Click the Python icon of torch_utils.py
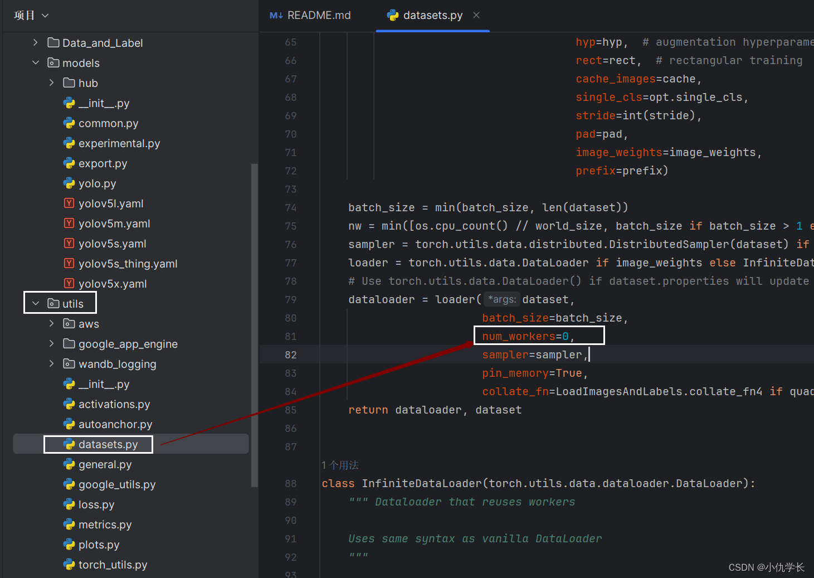 [69, 565]
